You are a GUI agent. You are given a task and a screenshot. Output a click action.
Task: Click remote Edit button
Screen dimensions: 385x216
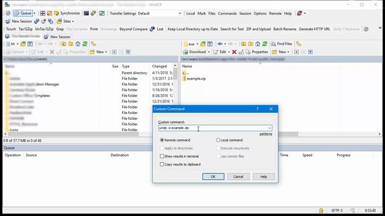(x=220, y=52)
